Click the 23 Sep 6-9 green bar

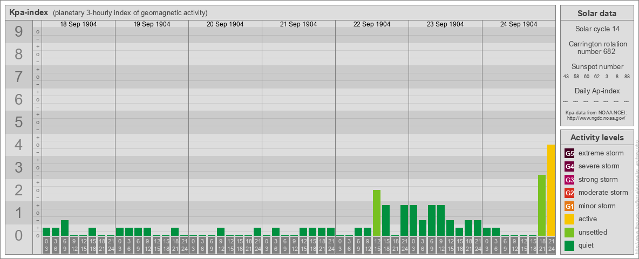tap(432, 220)
